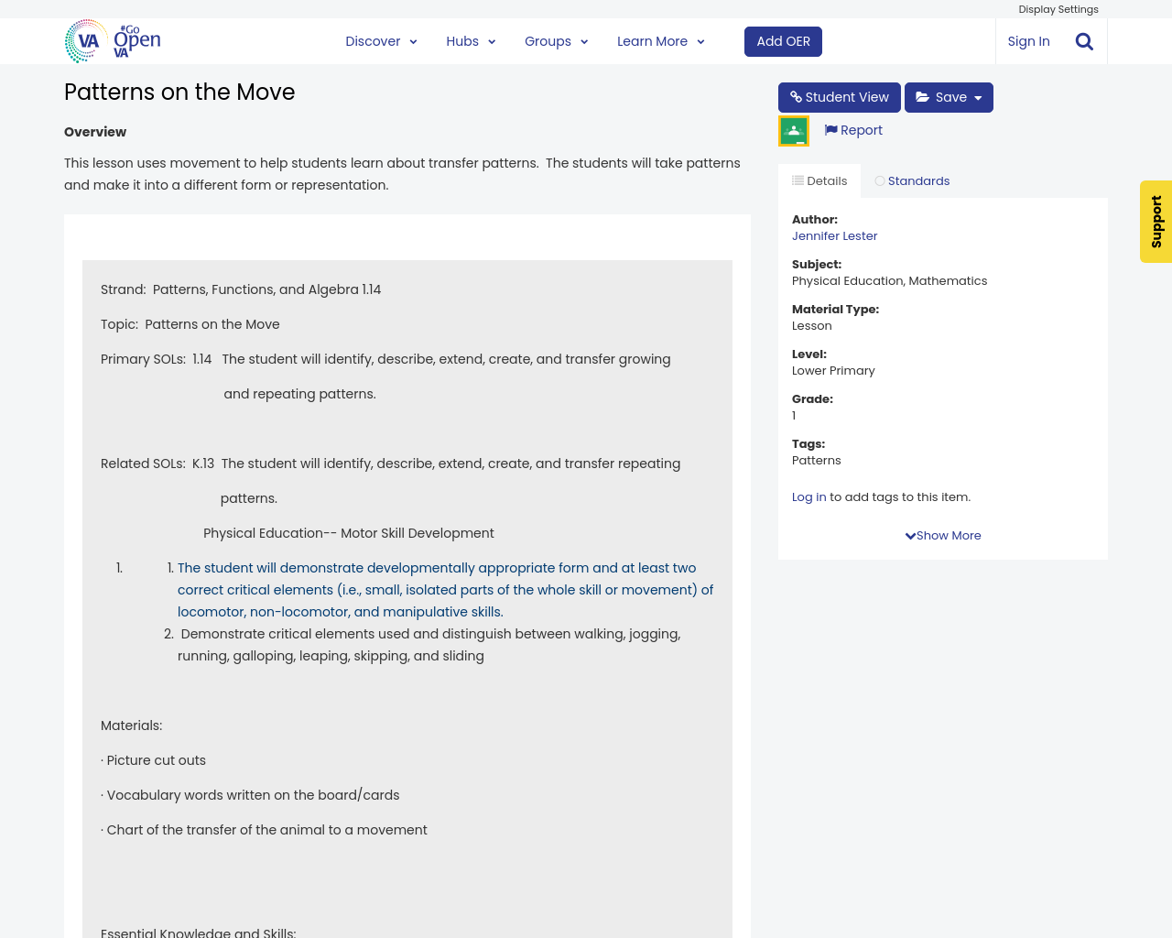Open the Save button dropdown arrow
1172x938 pixels.
pyautogui.click(x=978, y=98)
